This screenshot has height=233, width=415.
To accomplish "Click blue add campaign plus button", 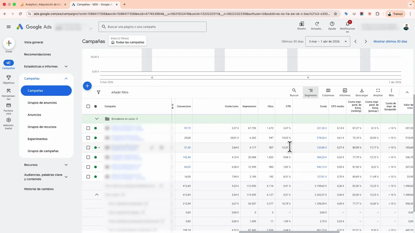I will pos(87,86).
